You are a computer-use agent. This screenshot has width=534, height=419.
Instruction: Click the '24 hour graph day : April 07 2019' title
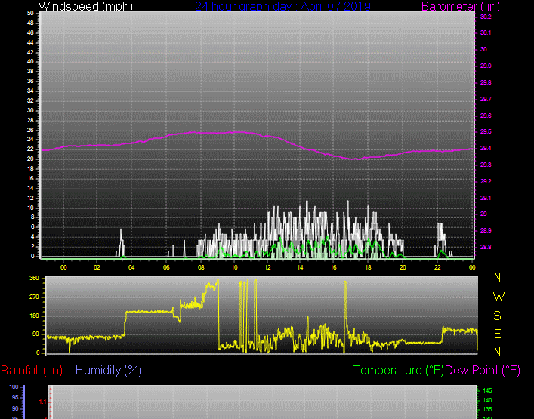tap(282, 6)
